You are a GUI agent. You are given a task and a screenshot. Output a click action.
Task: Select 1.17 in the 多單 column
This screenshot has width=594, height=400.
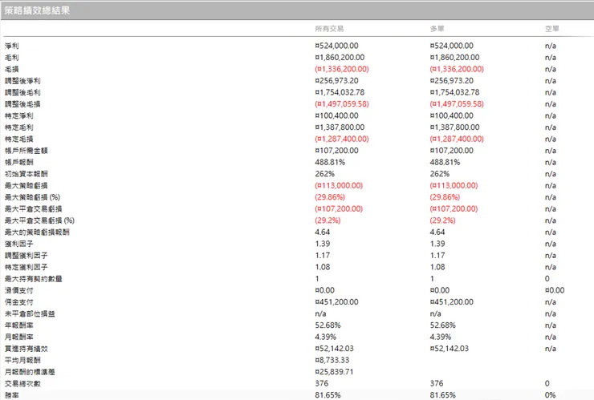(x=437, y=256)
